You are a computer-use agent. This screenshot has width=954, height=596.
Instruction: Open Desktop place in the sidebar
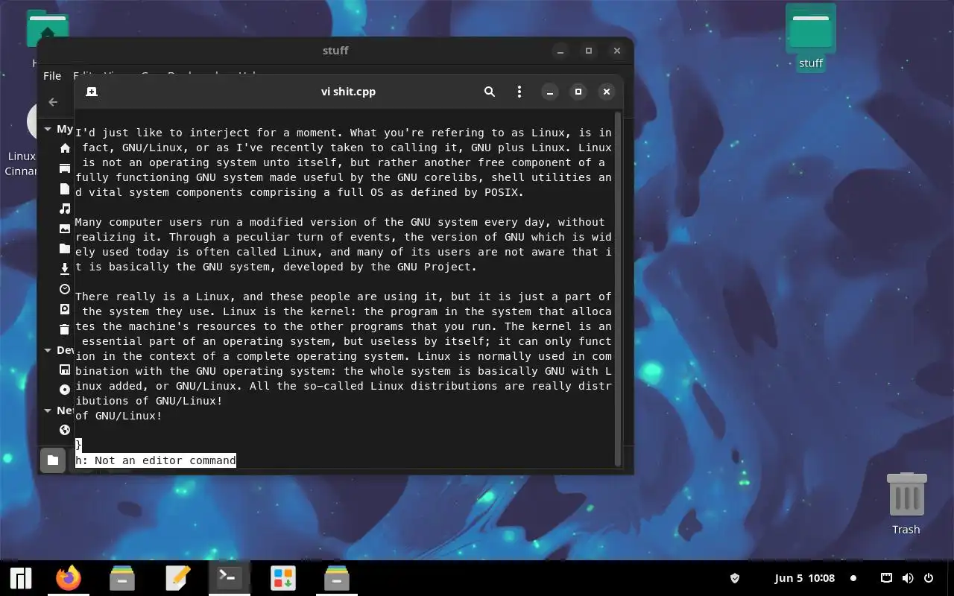65,168
